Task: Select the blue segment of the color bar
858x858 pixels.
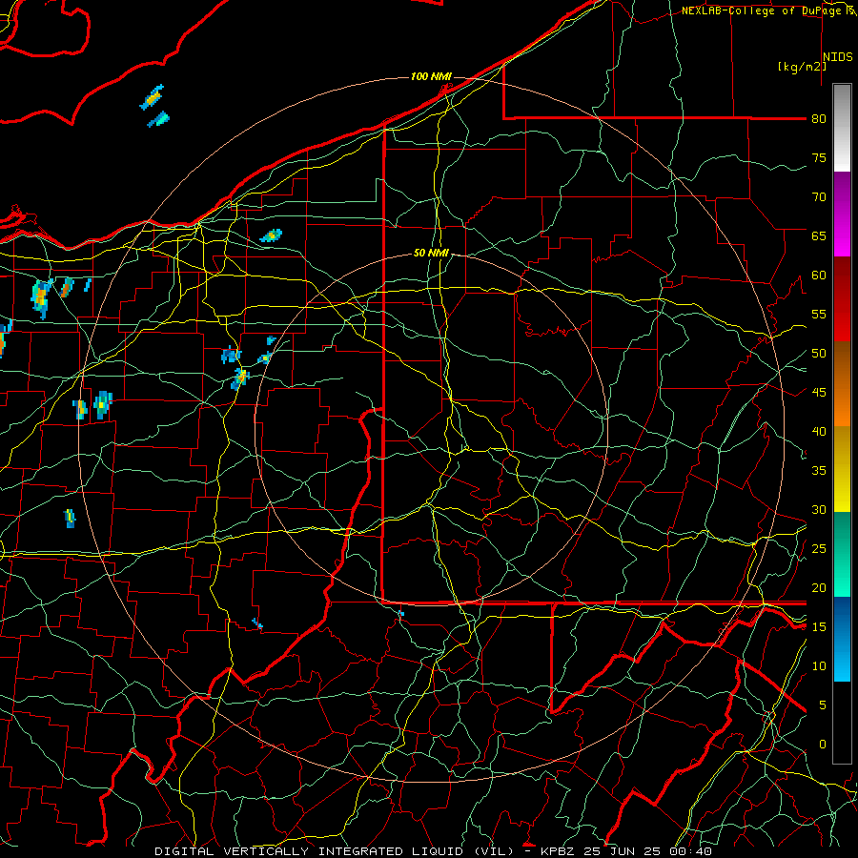Action: (842, 639)
